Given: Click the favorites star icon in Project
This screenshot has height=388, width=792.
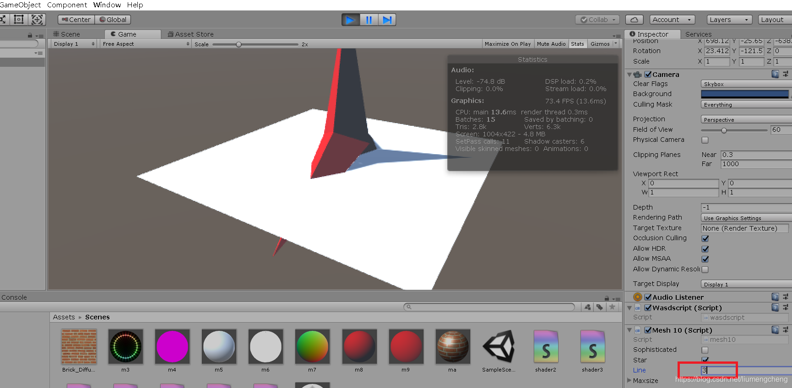Looking at the screenshot, I should click(x=612, y=307).
